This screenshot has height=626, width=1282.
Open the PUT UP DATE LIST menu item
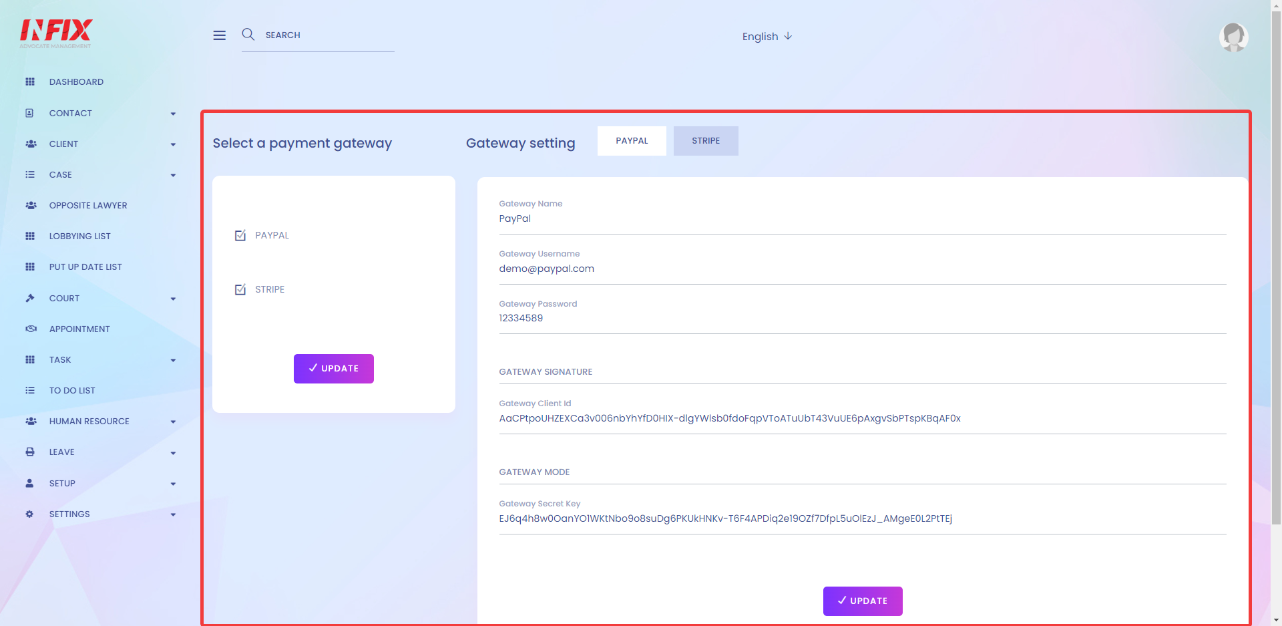85,267
